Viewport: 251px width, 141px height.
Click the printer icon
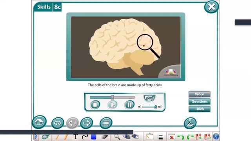(x=160, y=137)
